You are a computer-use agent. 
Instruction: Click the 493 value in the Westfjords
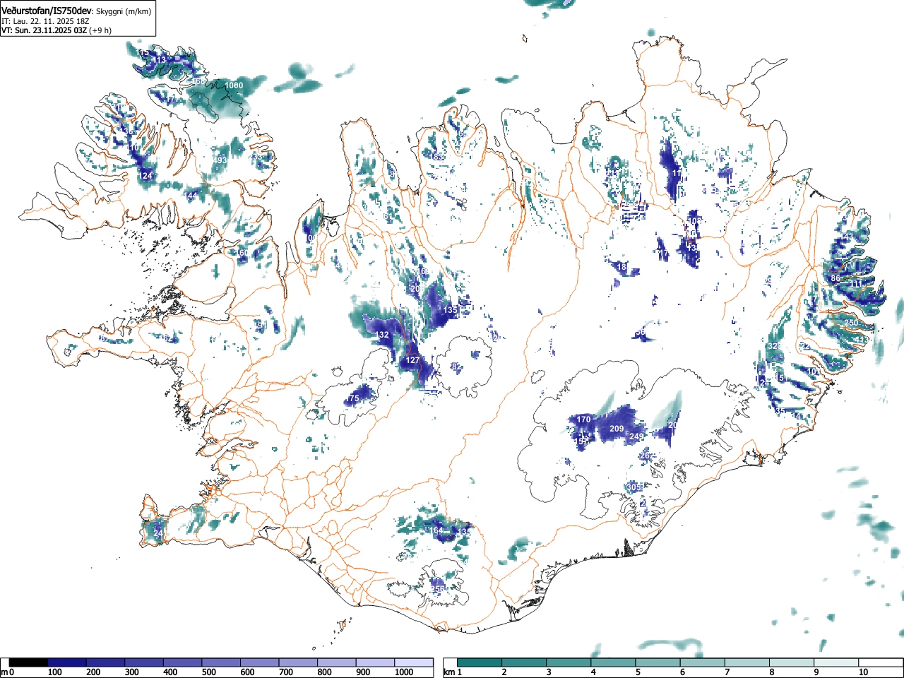pos(220,160)
